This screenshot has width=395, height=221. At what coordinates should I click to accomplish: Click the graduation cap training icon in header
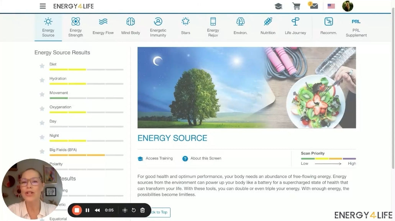click(278, 6)
